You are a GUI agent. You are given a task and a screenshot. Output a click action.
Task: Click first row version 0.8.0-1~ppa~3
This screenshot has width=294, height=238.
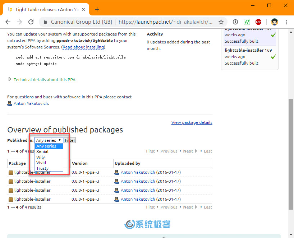click(x=85, y=172)
